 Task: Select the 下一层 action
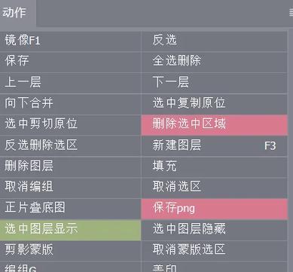click(x=214, y=83)
